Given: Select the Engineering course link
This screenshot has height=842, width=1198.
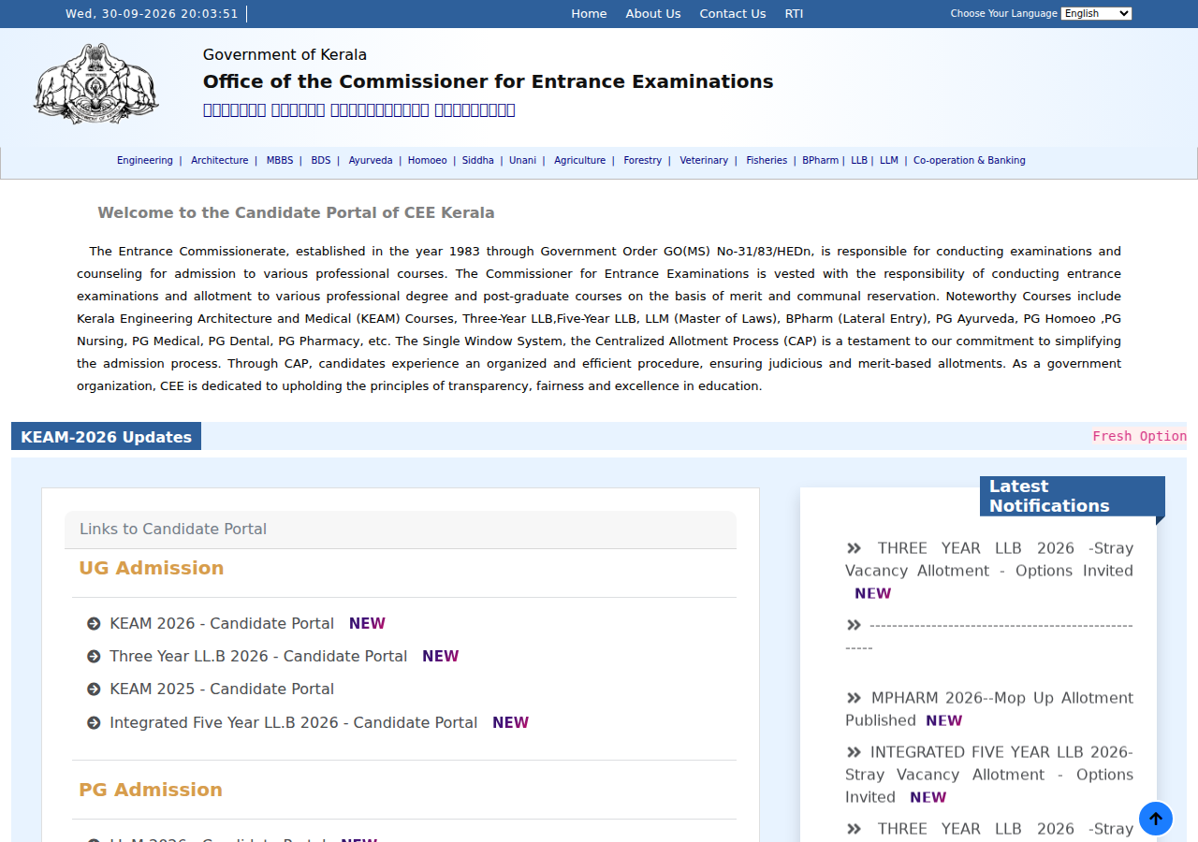Looking at the screenshot, I should point(145,161).
